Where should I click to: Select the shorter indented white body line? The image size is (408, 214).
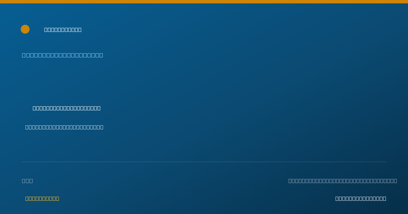(x=67, y=108)
